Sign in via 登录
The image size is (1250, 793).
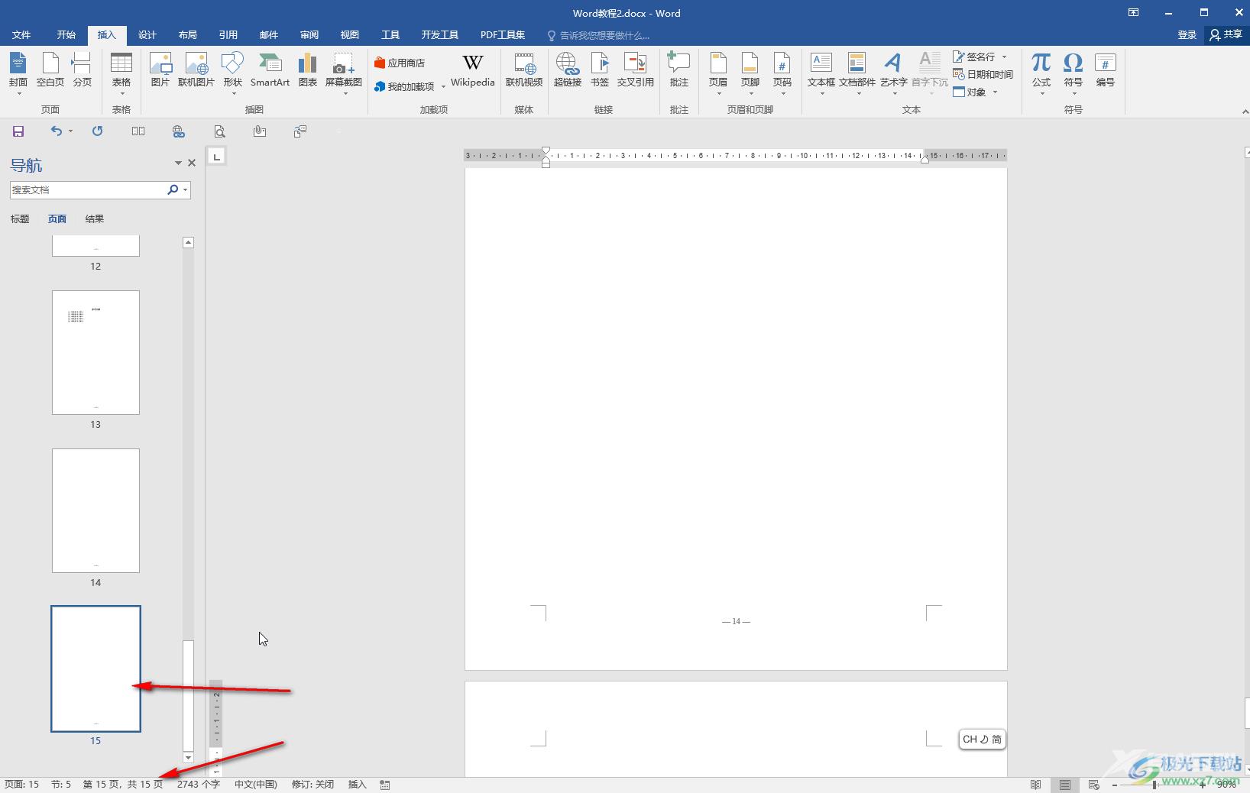[x=1187, y=34]
